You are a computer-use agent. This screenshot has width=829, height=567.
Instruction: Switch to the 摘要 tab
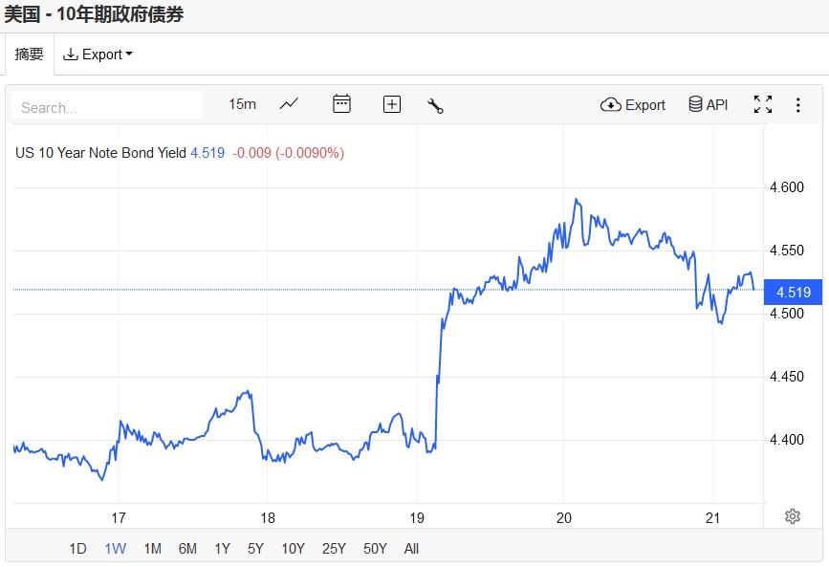pyautogui.click(x=30, y=55)
